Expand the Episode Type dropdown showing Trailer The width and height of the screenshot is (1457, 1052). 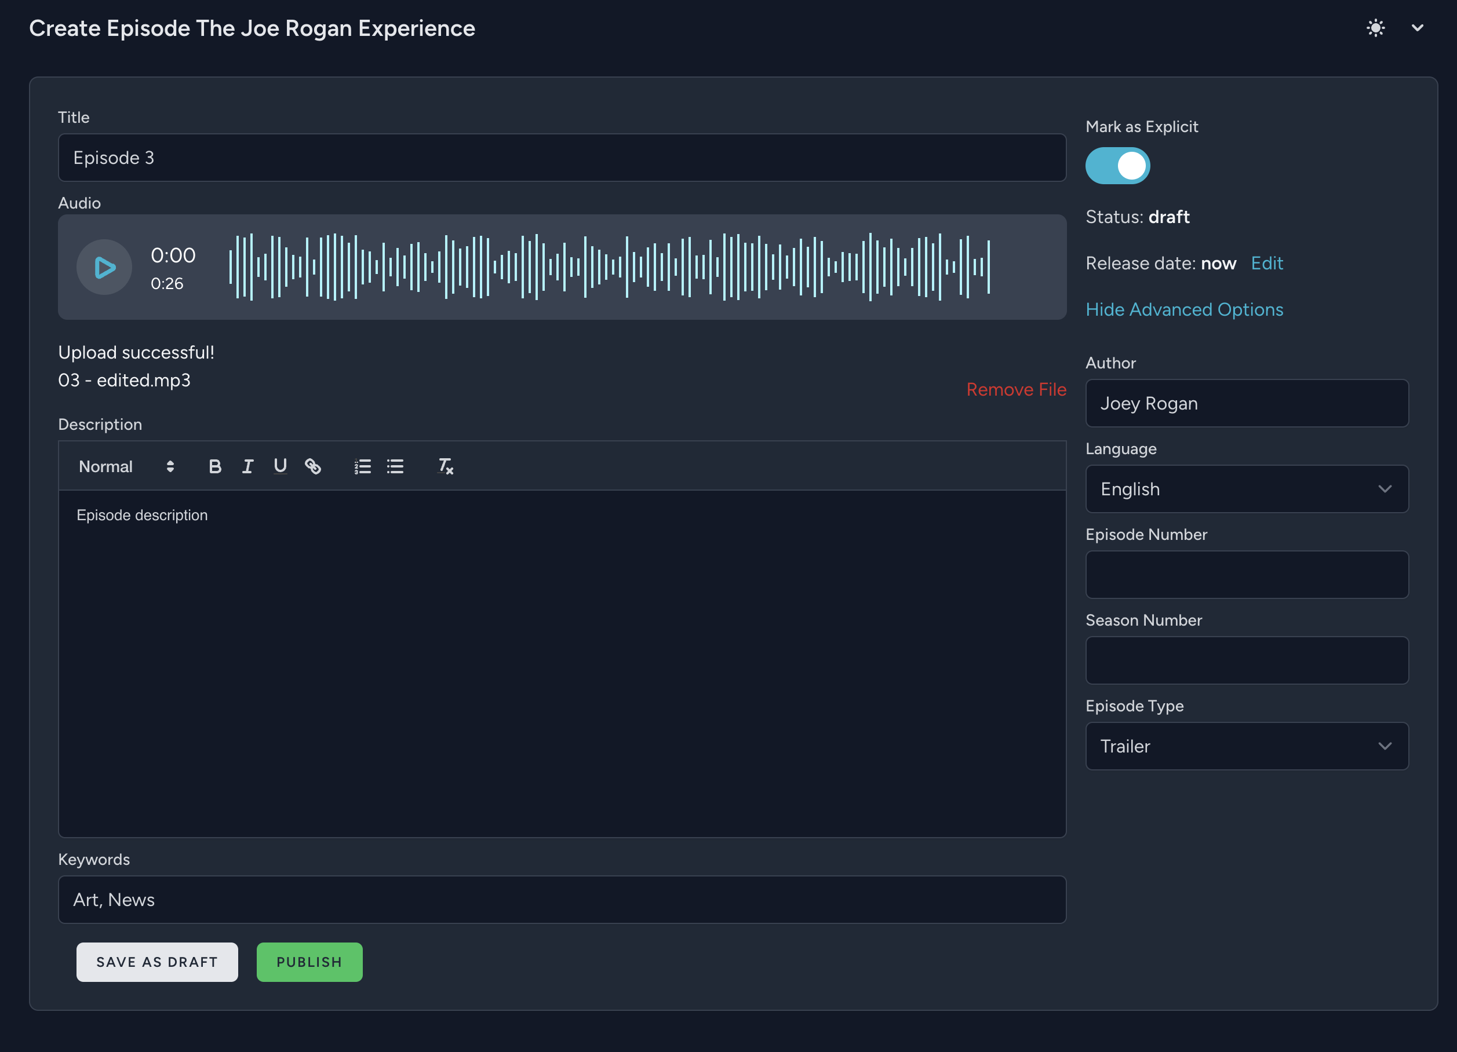pos(1246,746)
